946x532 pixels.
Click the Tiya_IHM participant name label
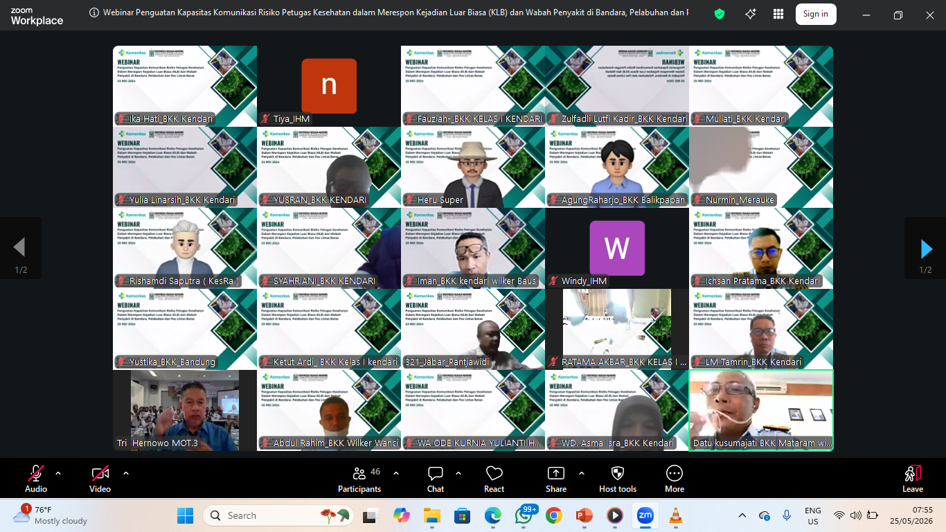coord(292,119)
